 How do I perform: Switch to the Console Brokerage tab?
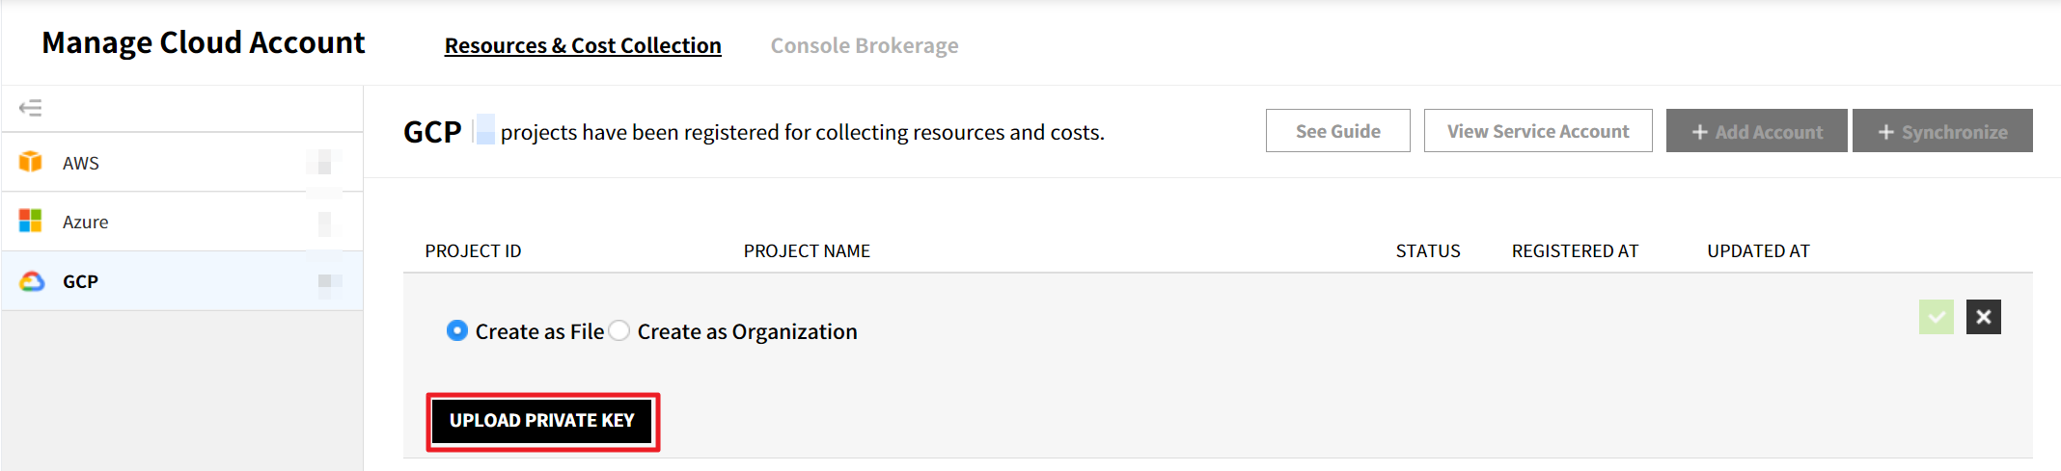point(864,45)
